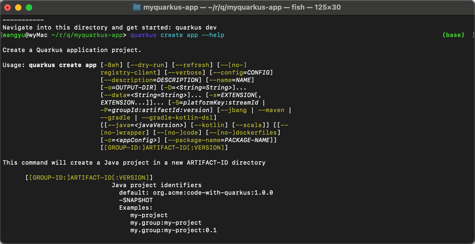This screenshot has width=475, height=244.
Task: Minimize the terminal with the yellow button
Action: pos(18,8)
